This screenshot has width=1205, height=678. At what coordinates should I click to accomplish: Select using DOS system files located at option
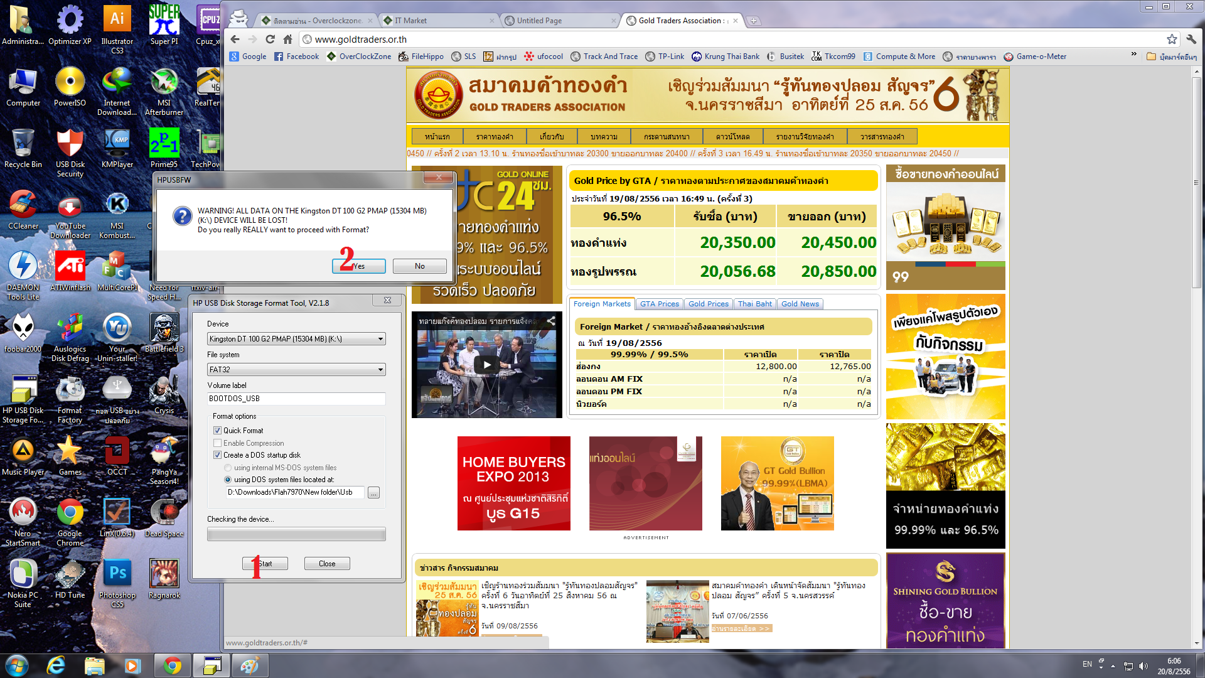(228, 480)
